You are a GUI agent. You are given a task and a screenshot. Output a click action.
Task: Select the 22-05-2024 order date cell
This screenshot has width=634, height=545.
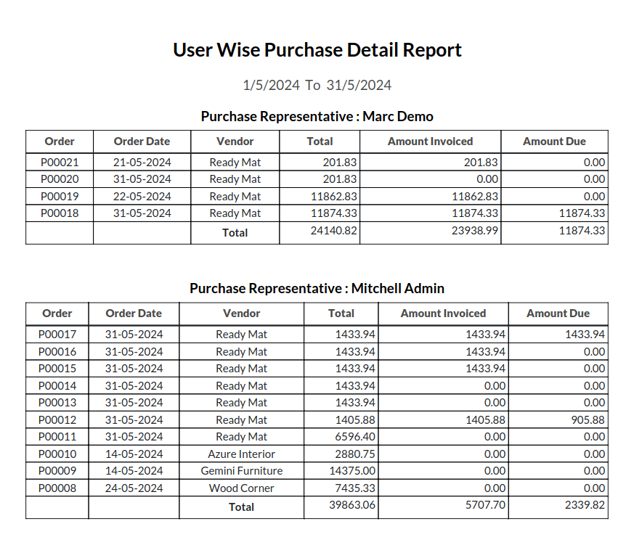click(142, 197)
